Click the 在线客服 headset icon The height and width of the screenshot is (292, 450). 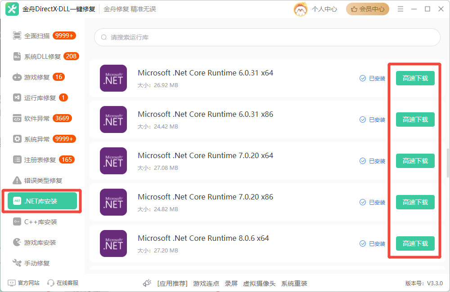[x=50, y=283]
